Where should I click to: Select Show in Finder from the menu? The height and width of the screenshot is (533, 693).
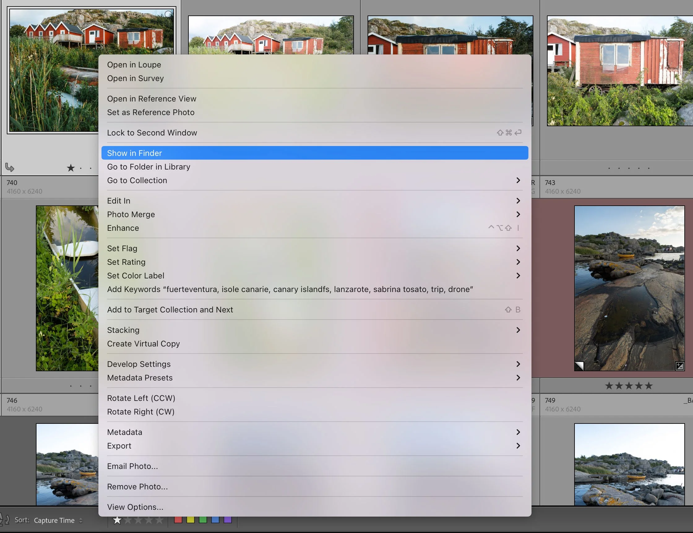click(135, 153)
